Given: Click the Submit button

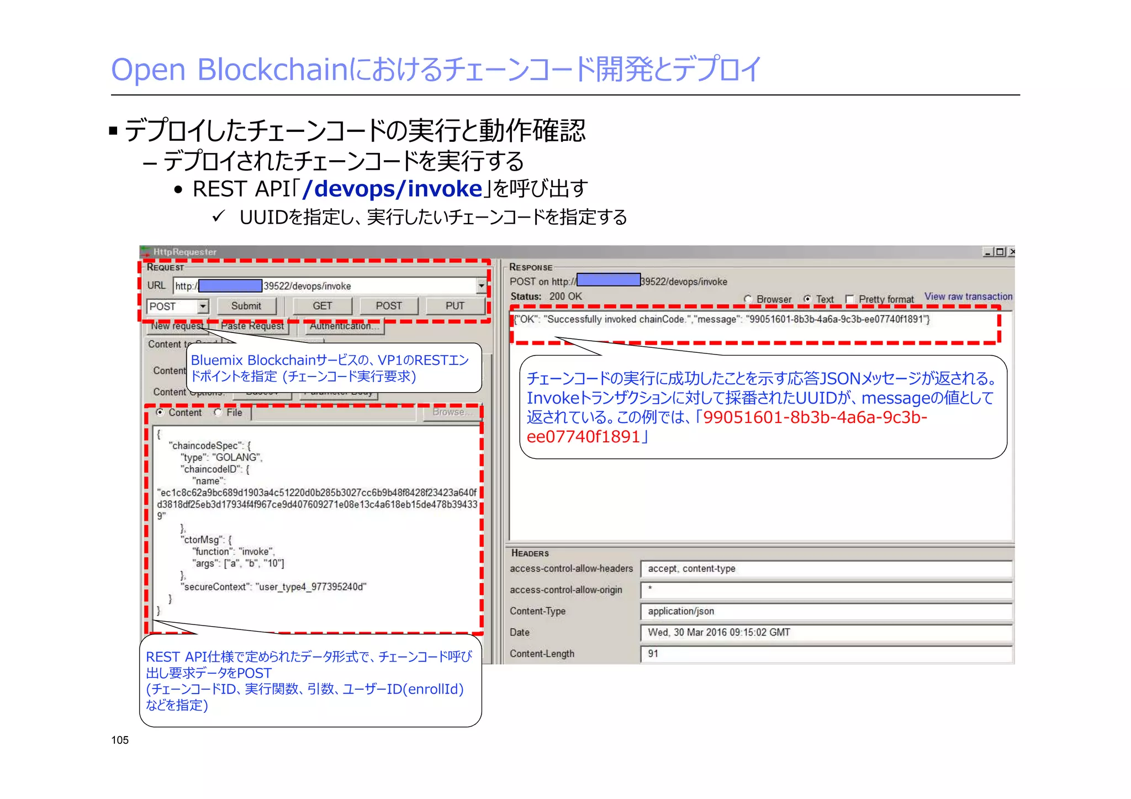Looking at the screenshot, I should pyautogui.click(x=246, y=306).
